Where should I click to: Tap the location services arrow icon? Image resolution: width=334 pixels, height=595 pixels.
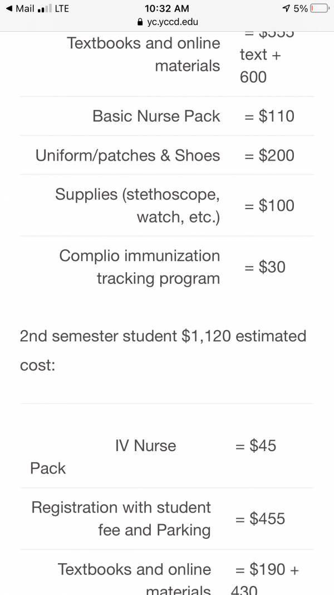tap(287, 9)
